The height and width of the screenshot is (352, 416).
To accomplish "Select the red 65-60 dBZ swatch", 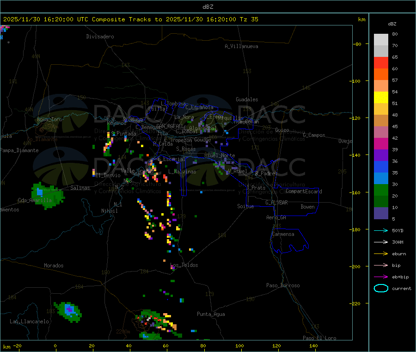I will tap(381, 62).
